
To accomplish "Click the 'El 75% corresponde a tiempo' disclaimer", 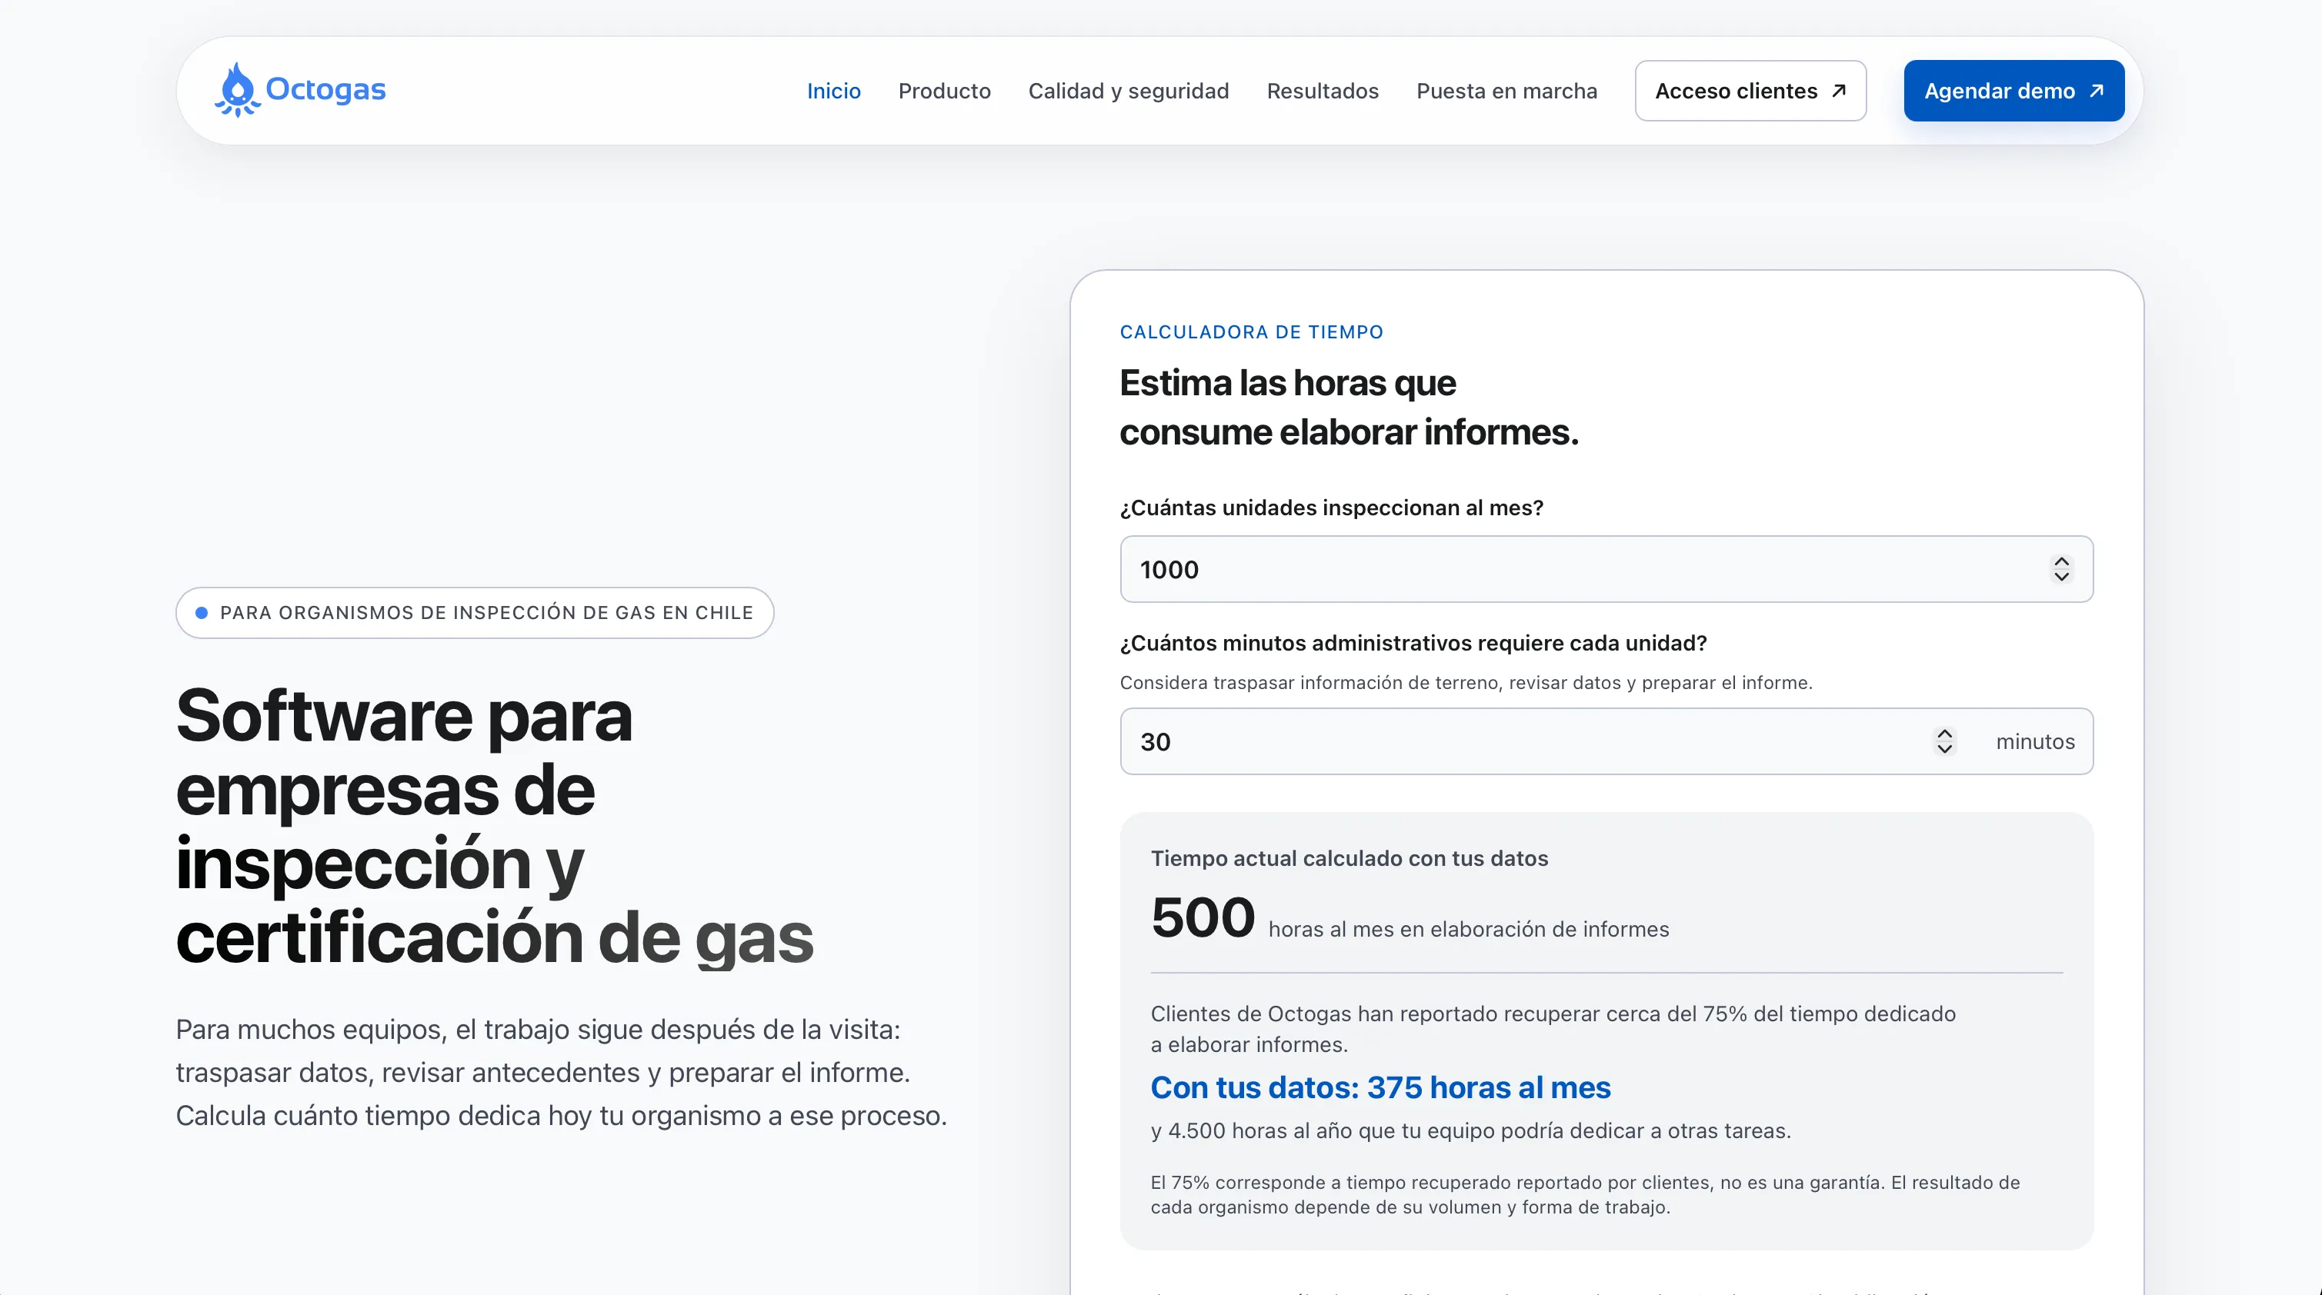I will [x=1585, y=1195].
